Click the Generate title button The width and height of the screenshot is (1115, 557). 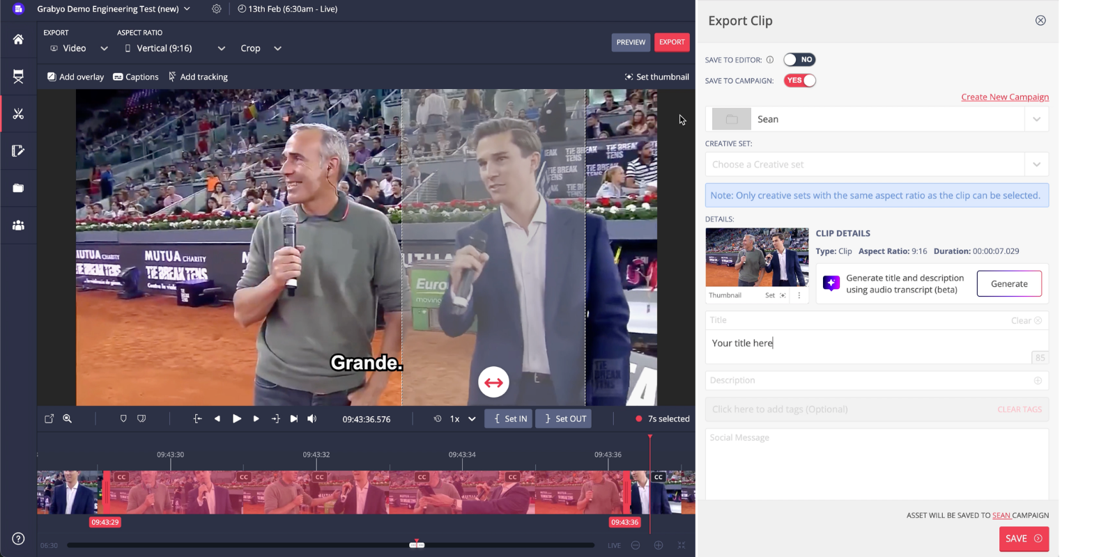point(1008,283)
